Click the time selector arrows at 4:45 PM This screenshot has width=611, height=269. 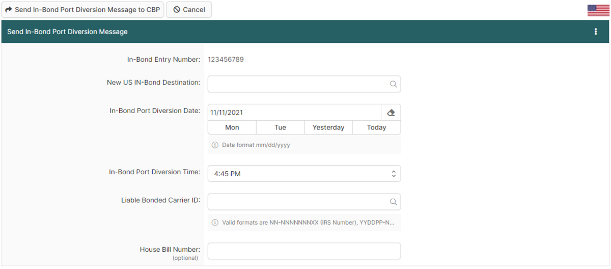coord(394,174)
